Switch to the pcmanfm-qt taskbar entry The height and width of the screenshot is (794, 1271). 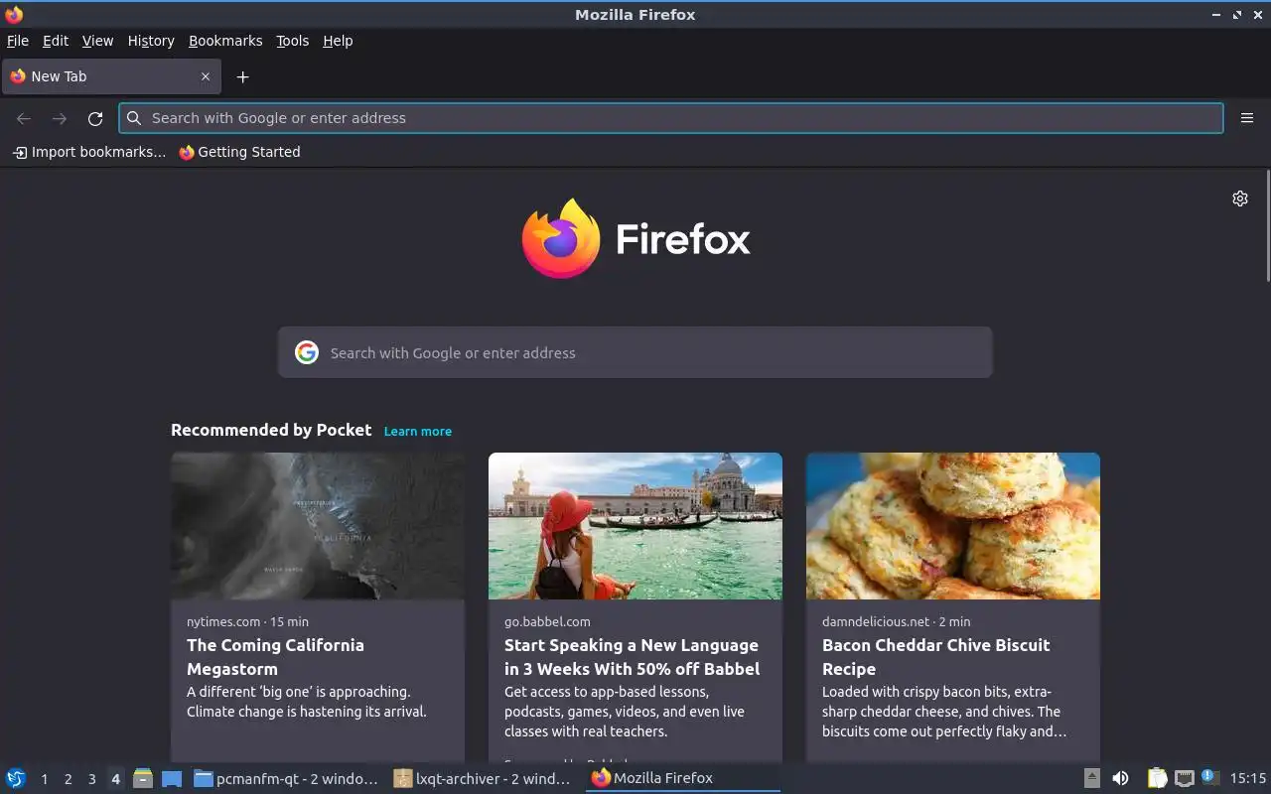point(286,778)
